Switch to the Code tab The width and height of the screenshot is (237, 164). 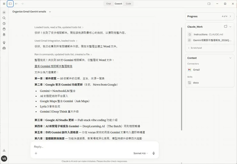128,4
